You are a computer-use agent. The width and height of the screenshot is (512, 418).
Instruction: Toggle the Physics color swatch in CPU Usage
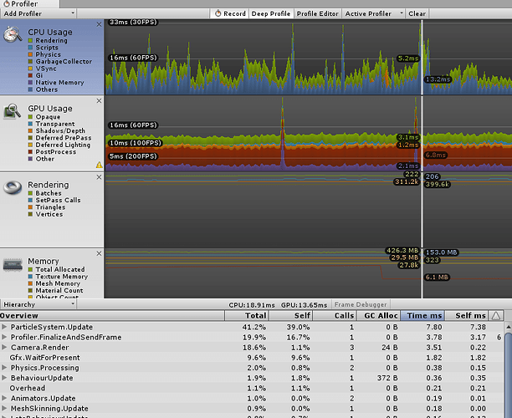click(x=30, y=54)
